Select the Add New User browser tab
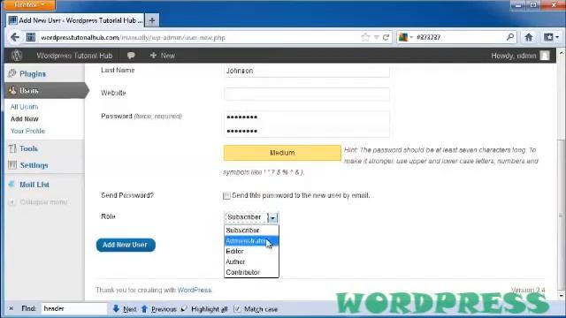This screenshot has height=318, width=566. point(75,20)
